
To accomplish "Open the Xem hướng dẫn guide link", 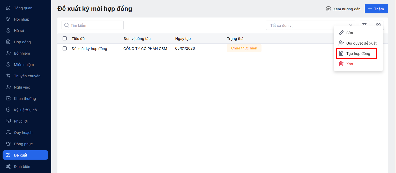I will (347, 9).
